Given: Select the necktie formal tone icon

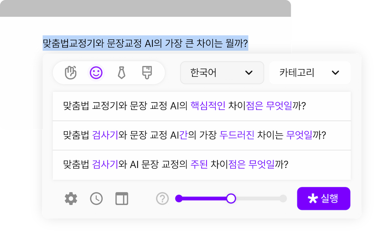Looking at the screenshot, I should coord(121,73).
